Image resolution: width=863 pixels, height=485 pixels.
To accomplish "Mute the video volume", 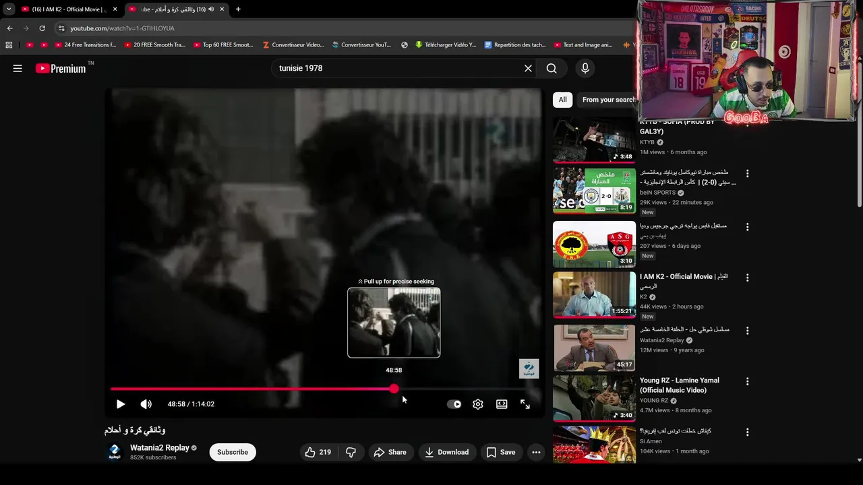I will tap(146, 404).
